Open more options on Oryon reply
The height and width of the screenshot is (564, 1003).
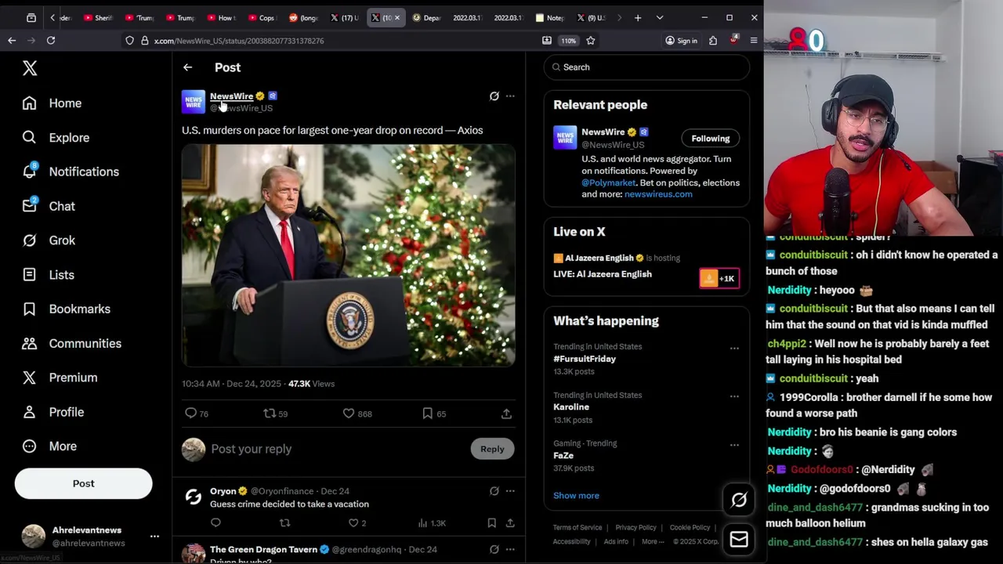pyautogui.click(x=510, y=491)
